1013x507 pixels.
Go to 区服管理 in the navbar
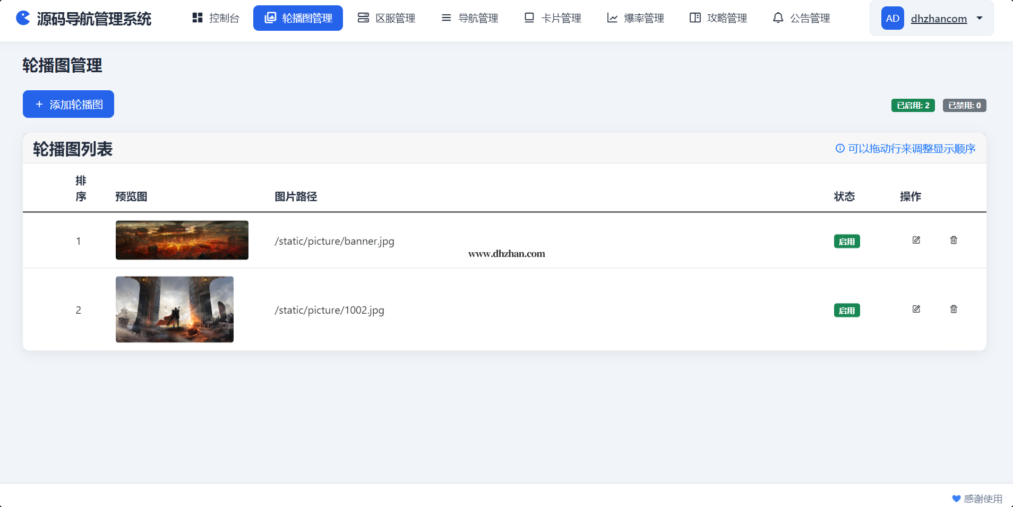click(387, 18)
